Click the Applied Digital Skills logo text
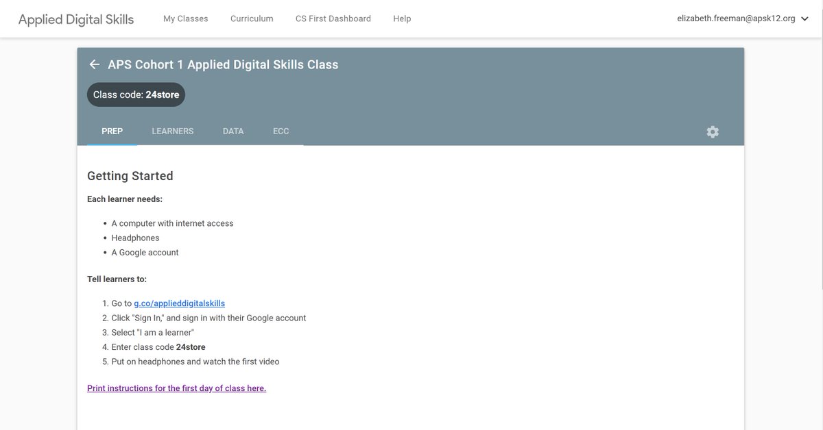The width and height of the screenshot is (823, 430). pyautogui.click(x=76, y=19)
